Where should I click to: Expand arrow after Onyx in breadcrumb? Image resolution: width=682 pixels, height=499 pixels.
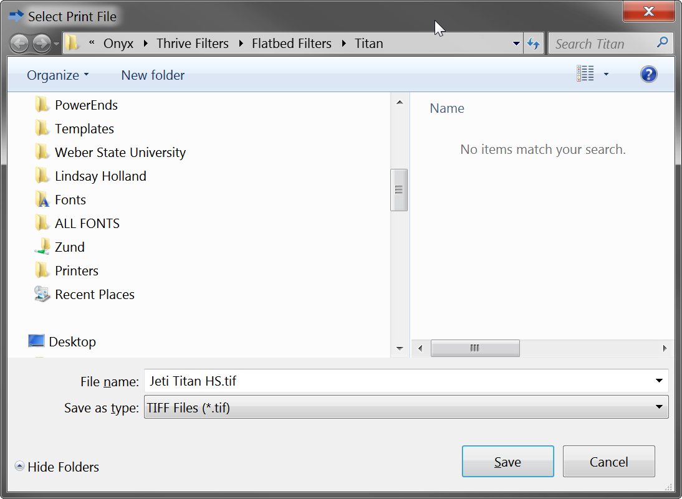point(145,44)
